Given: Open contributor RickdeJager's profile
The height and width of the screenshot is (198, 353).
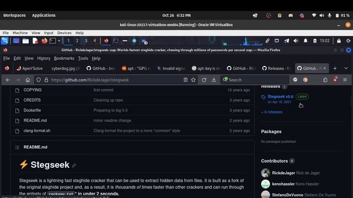Looking at the screenshot, I should pos(284,173).
